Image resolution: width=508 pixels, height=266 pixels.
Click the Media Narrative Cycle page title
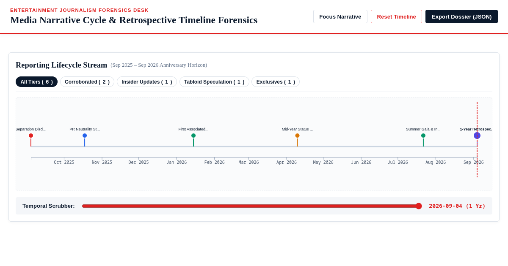(134, 20)
